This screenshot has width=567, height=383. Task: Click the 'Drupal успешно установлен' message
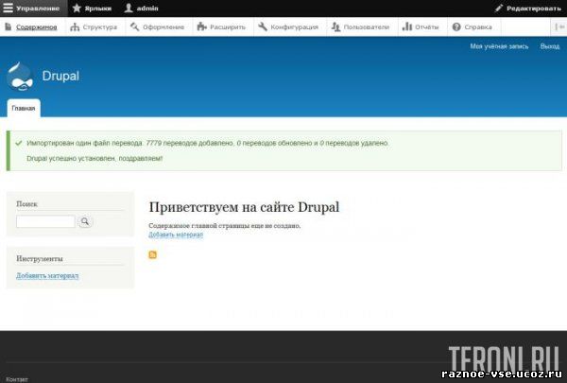(x=94, y=159)
